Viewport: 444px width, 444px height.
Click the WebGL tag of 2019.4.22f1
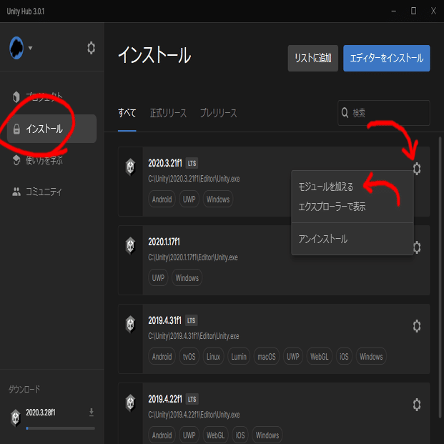pyautogui.click(x=215, y=435)
